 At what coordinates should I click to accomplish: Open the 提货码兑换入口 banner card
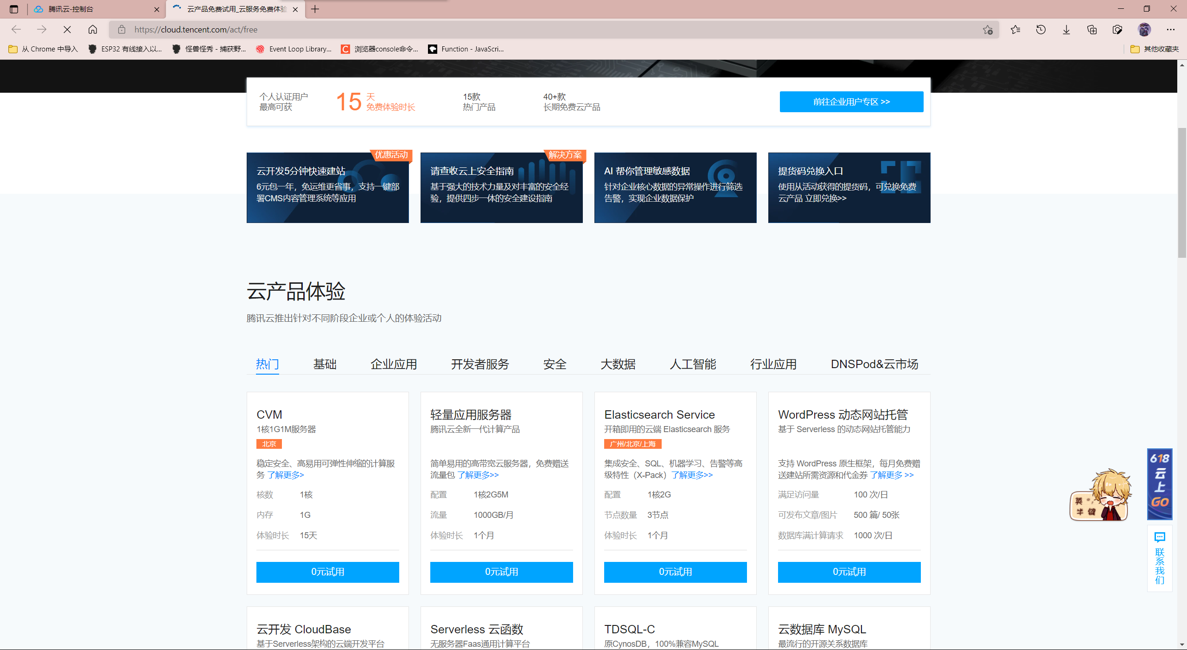849,188
